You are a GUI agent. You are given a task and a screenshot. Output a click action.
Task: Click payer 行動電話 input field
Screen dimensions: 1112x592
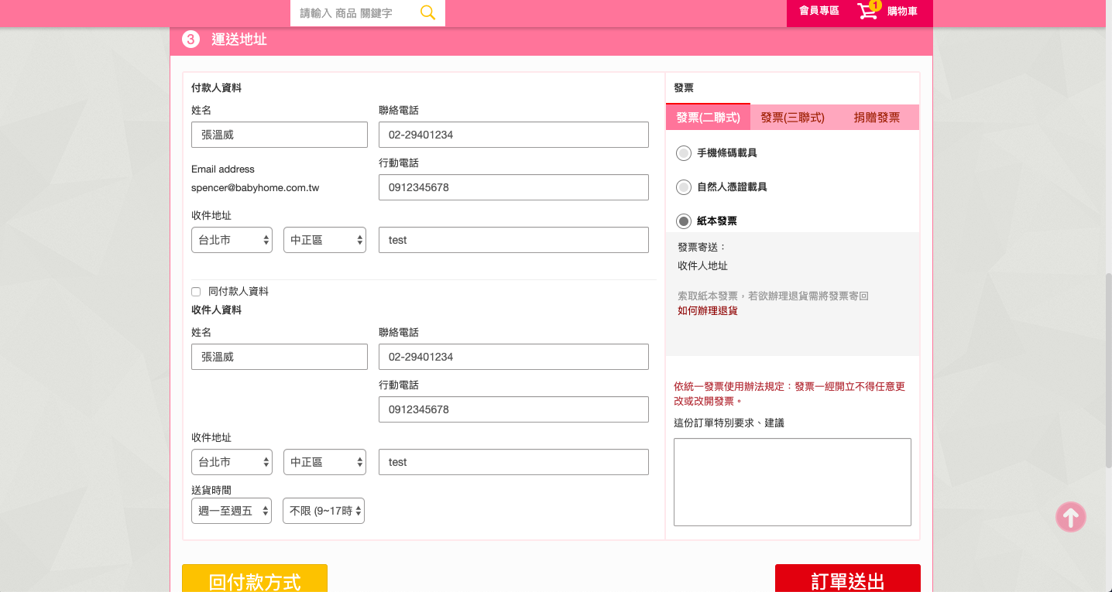[513, 187]
